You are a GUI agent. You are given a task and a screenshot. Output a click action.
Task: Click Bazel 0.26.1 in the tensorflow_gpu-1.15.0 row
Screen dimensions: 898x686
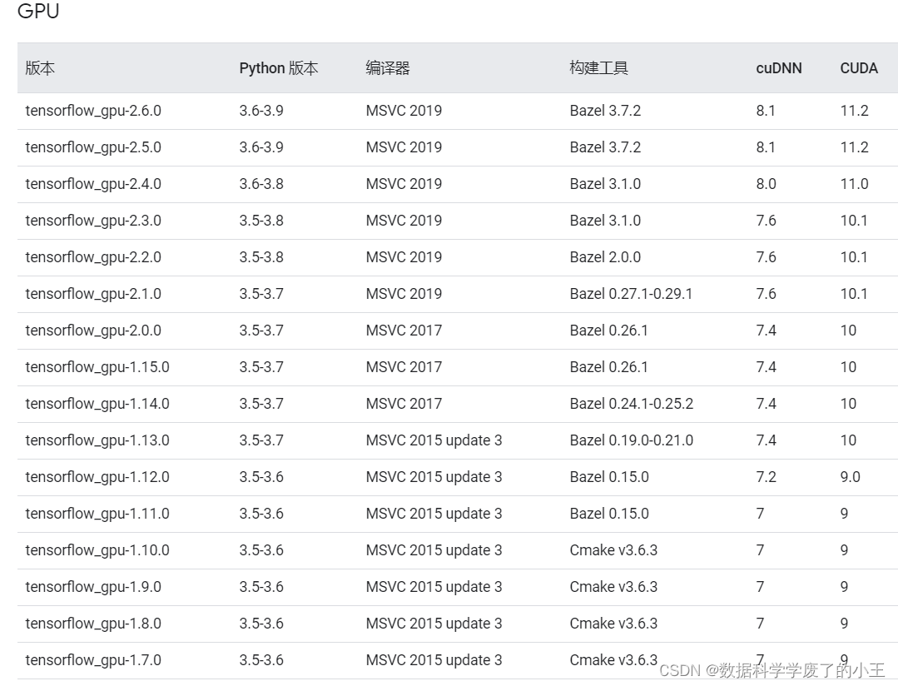pyautogui.click(x=608, y=367)
